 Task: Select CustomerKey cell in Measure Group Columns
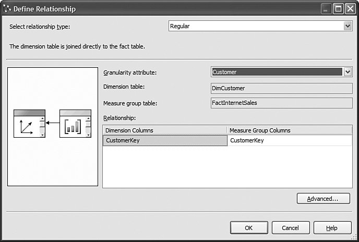coord(290,140)
